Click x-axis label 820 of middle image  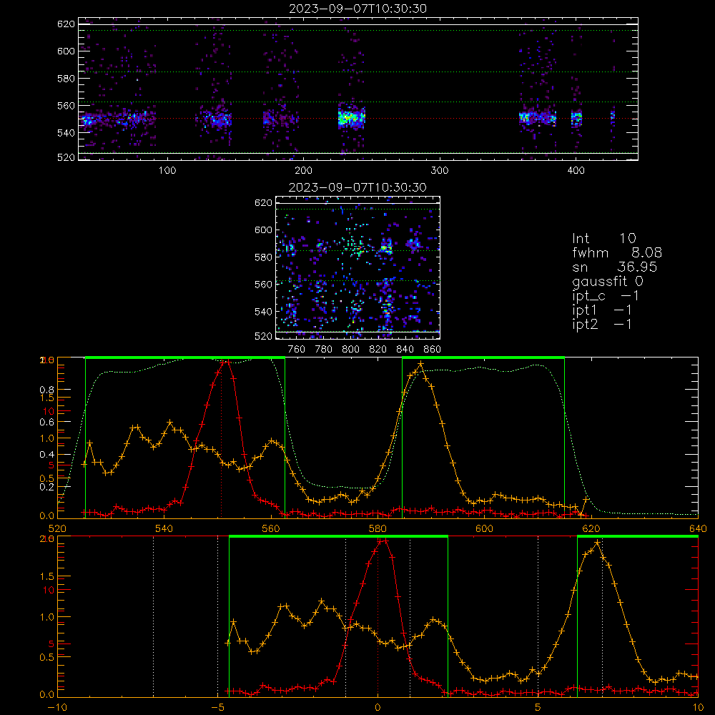378,350
